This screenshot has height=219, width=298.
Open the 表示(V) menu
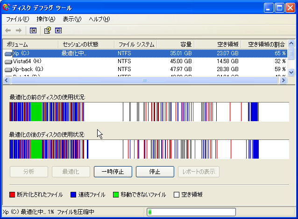tap(72, 19)
